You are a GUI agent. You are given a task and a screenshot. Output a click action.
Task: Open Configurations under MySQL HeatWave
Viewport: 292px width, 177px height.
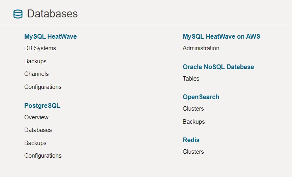coord(43,87)
